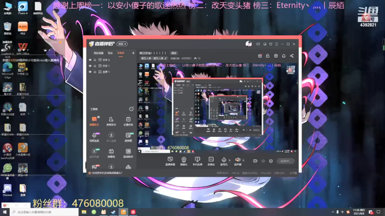The width and height of the screenshot is (385, 216).
Task: Open the 多人连麦 multi-person co-stream tool
Action: tap(111, 137)
